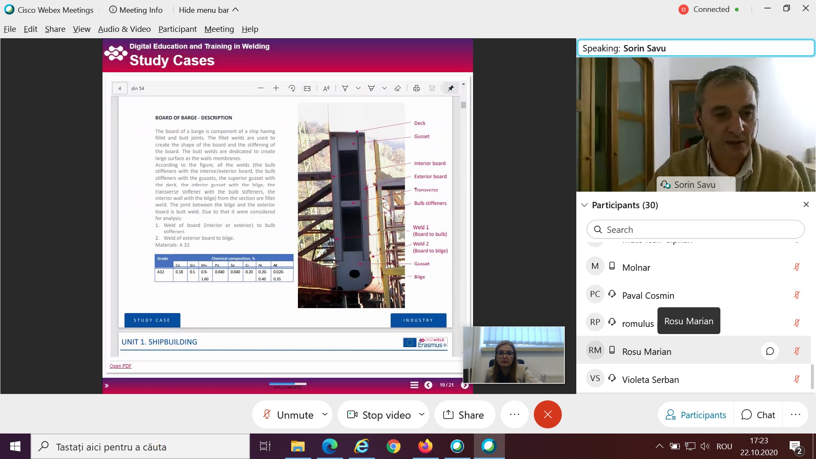Click the course progress bar
Image resolution: width=816 pixels, height=459 pixels.
(x=288, y=384)
